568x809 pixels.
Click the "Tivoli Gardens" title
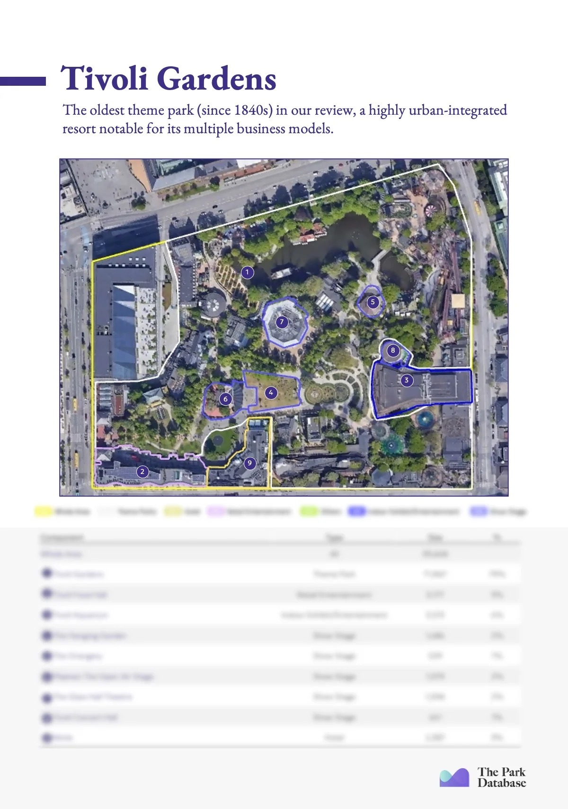pyautogui.click(x=169, y=79)
